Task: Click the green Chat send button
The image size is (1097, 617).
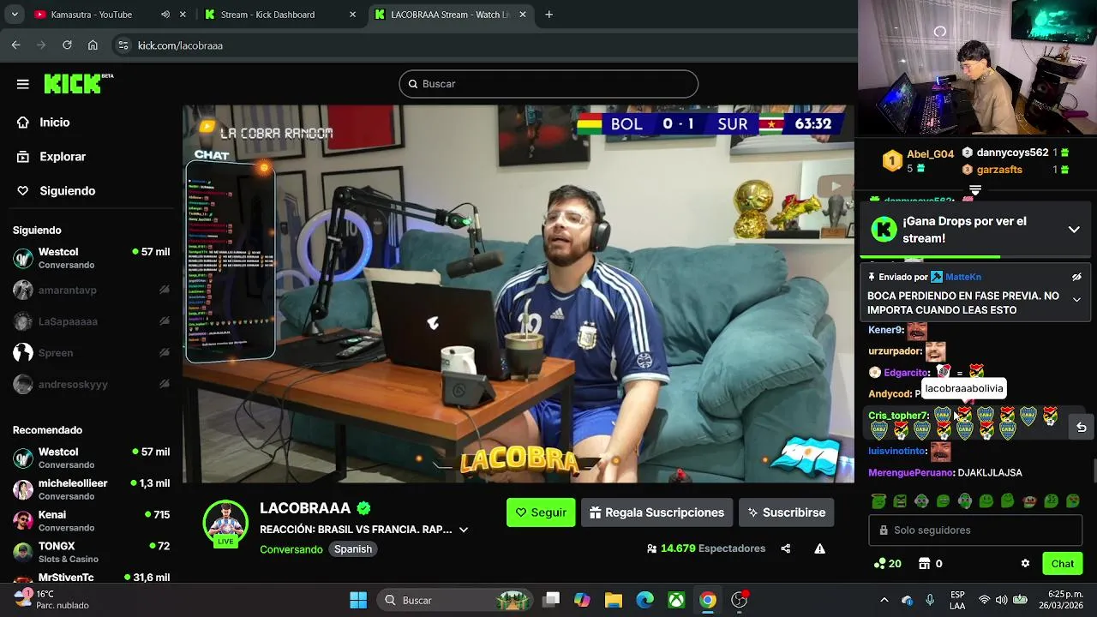Action: (1063, 564)
